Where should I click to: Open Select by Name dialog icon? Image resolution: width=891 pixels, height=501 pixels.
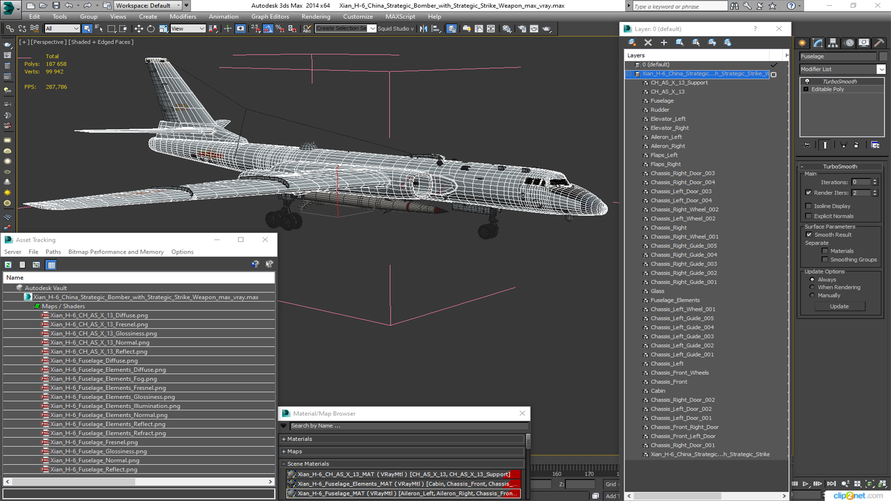pyautogui.click(x=99, y=29)
